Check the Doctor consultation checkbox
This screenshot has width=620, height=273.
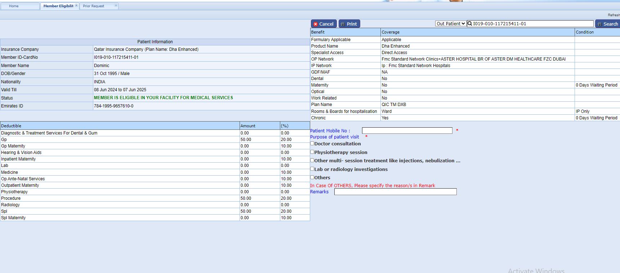point(312,144)
